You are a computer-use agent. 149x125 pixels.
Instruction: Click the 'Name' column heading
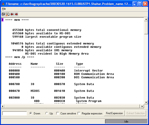click(x=34, y=64)
